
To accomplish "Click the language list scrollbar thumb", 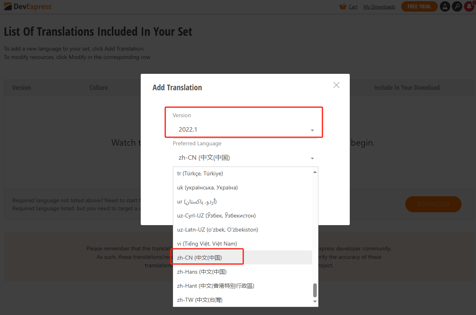I will pyautogui.click(x=315, y=290).
